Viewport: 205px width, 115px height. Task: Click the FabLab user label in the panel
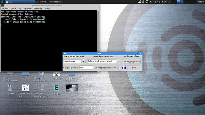coord(201,2)
